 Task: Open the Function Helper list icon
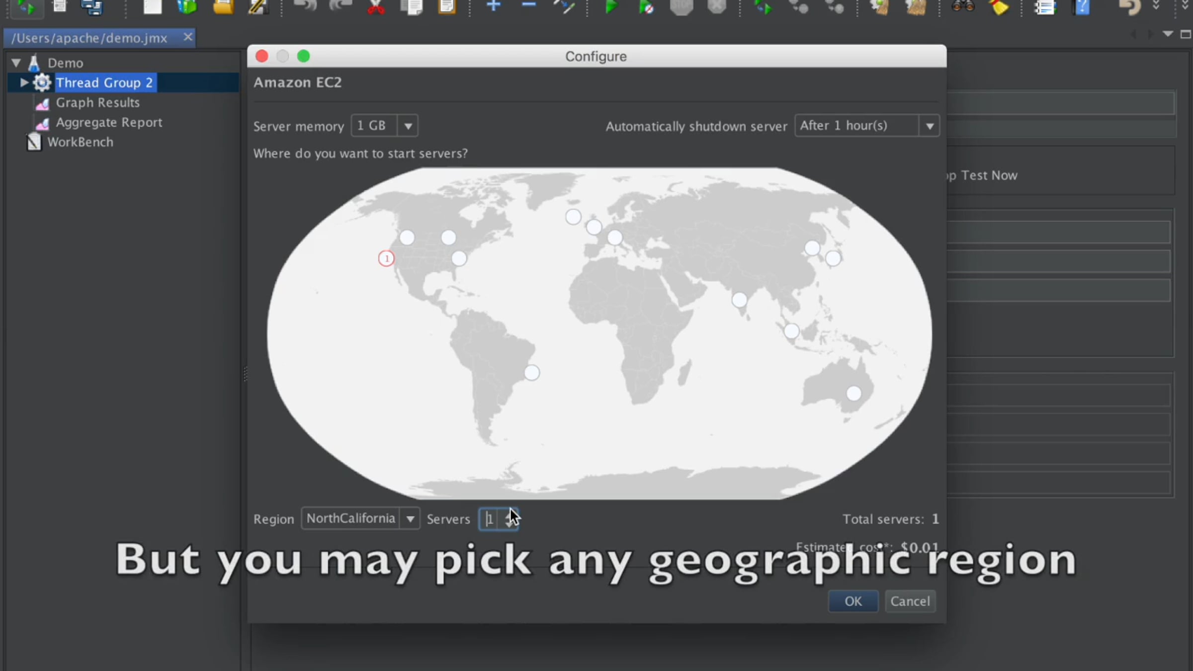pos(1045,6)
